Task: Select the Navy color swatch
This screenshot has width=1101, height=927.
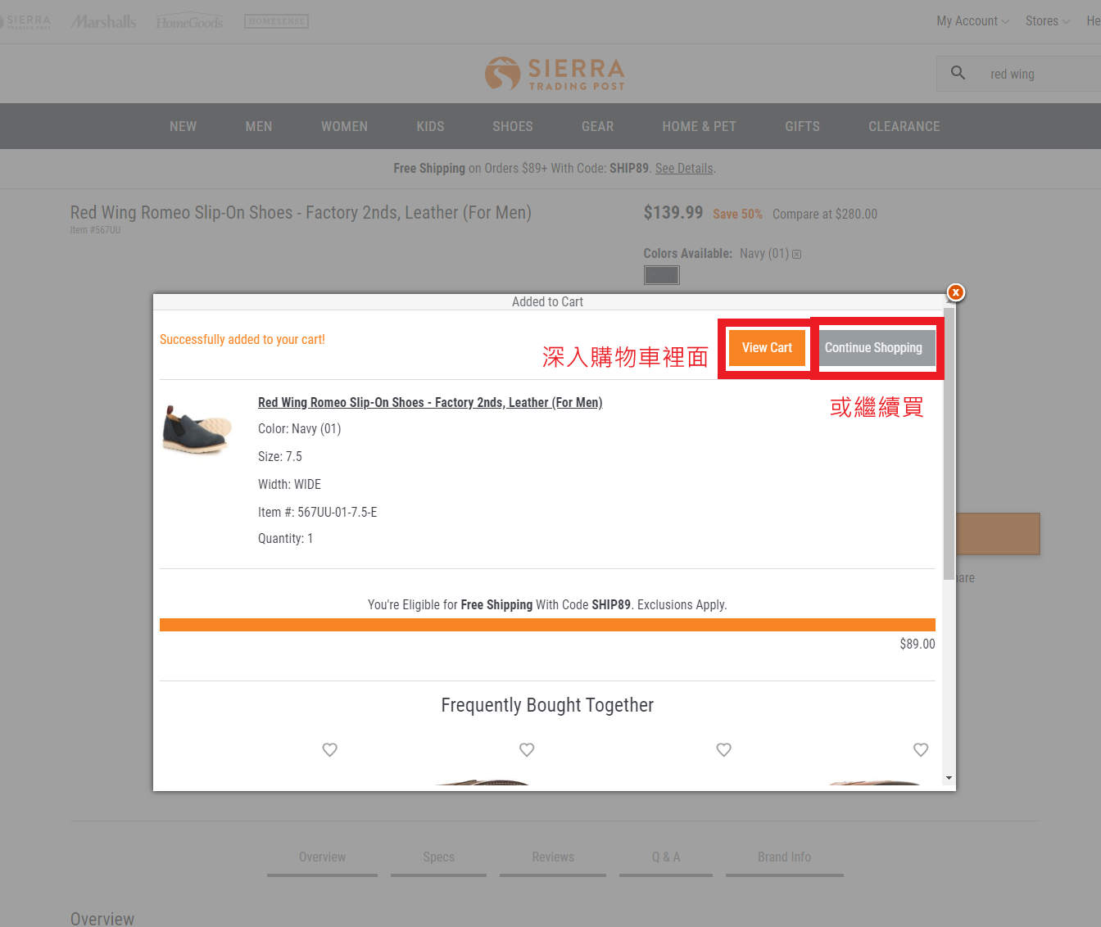Action: tap(661, 275)
